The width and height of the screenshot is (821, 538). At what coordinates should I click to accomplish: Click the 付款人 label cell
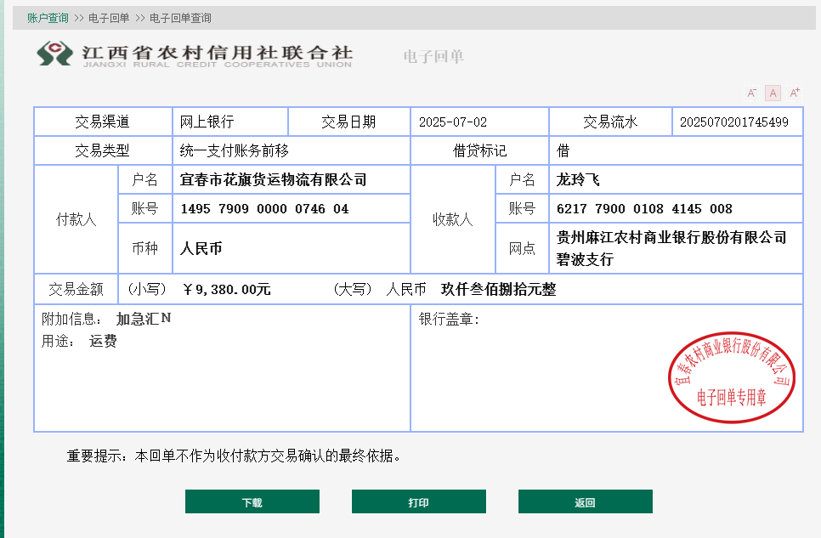(76, 219)
